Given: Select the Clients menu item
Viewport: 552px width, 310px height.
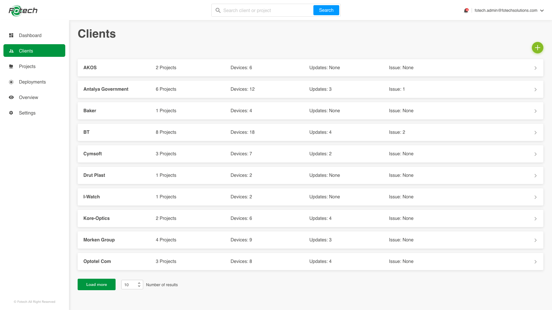Looking at the screenshot, I should [x=34, y=51].
